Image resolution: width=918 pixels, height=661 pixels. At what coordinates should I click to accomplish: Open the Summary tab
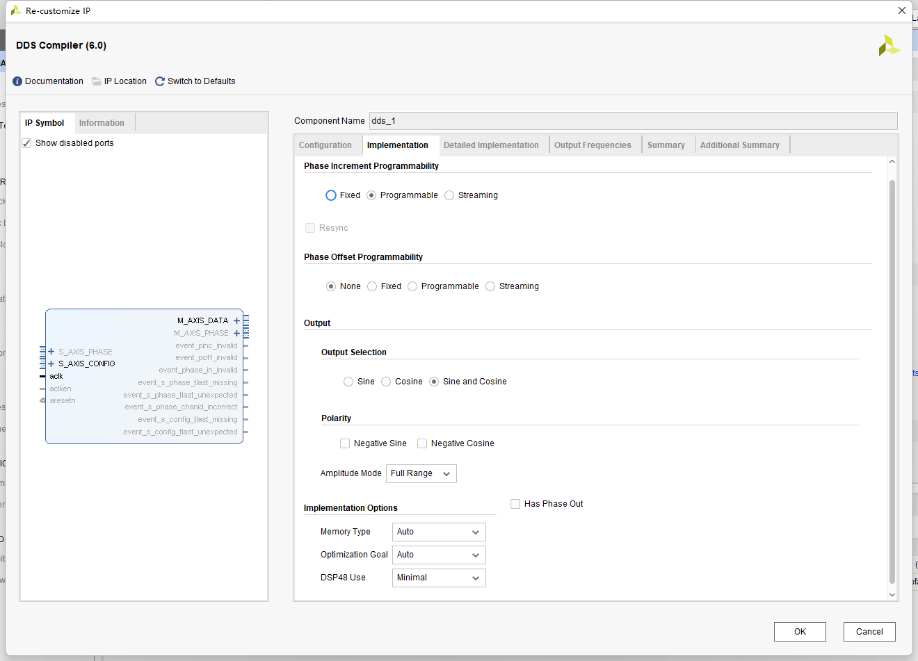tap(666, 145)
